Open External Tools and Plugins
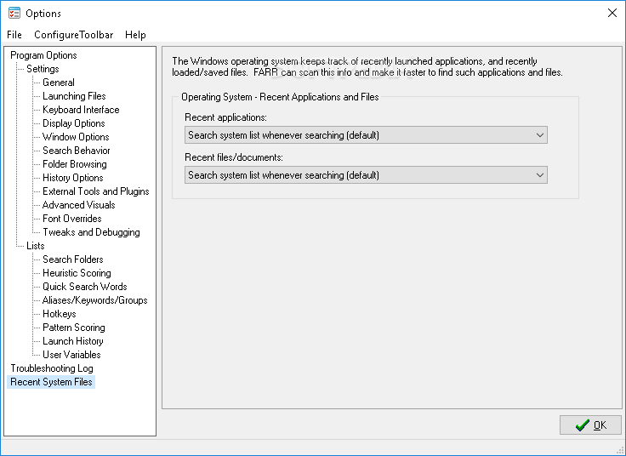 [96, 191]
